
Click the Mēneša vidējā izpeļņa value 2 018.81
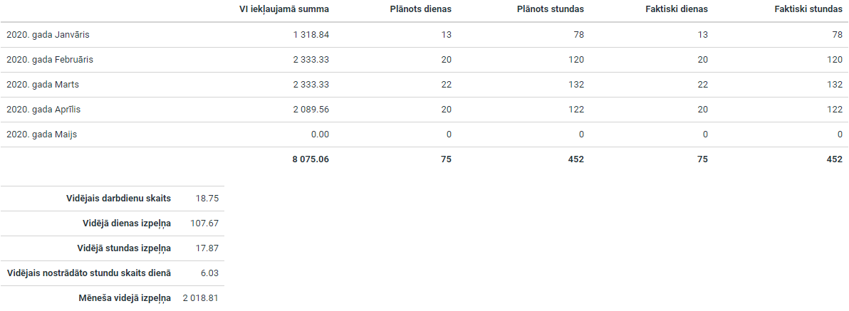[x=200, y=297]
